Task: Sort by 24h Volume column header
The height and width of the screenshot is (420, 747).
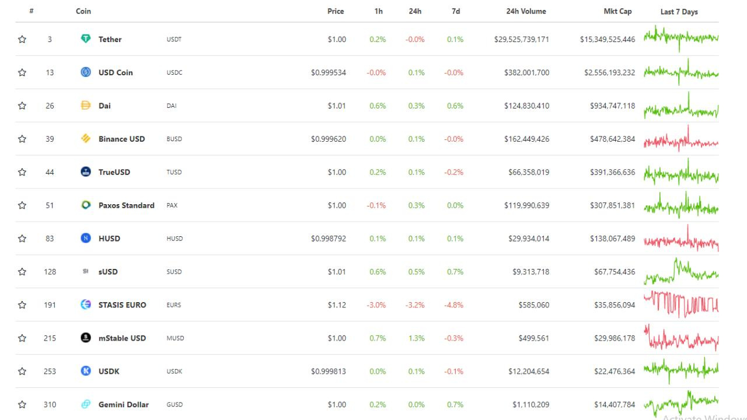Action: coord(526,11)
